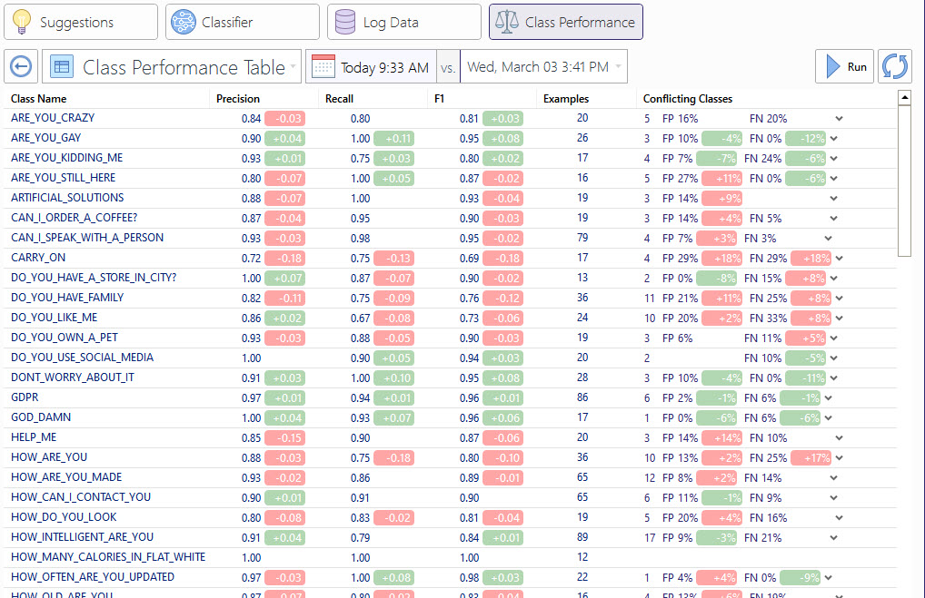Select the Classifier icon
The width and height of the screenshot is (925, 598).
click(x=183, y=22)
